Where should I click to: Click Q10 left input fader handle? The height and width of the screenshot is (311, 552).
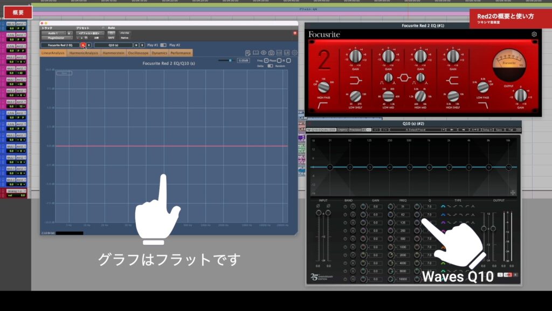click(319, 213)
